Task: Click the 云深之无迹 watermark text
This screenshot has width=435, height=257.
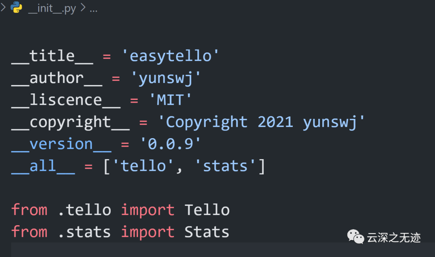Action: [394, 238]
